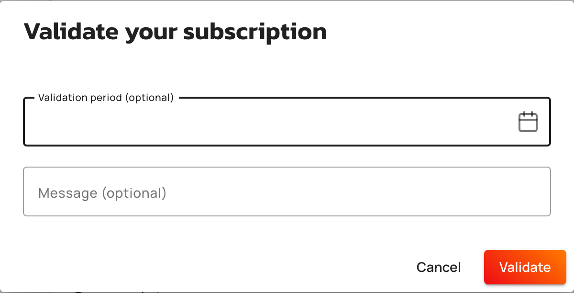Click the gradient Validate action button
574x293 pixels.
(x=525, y=267)
